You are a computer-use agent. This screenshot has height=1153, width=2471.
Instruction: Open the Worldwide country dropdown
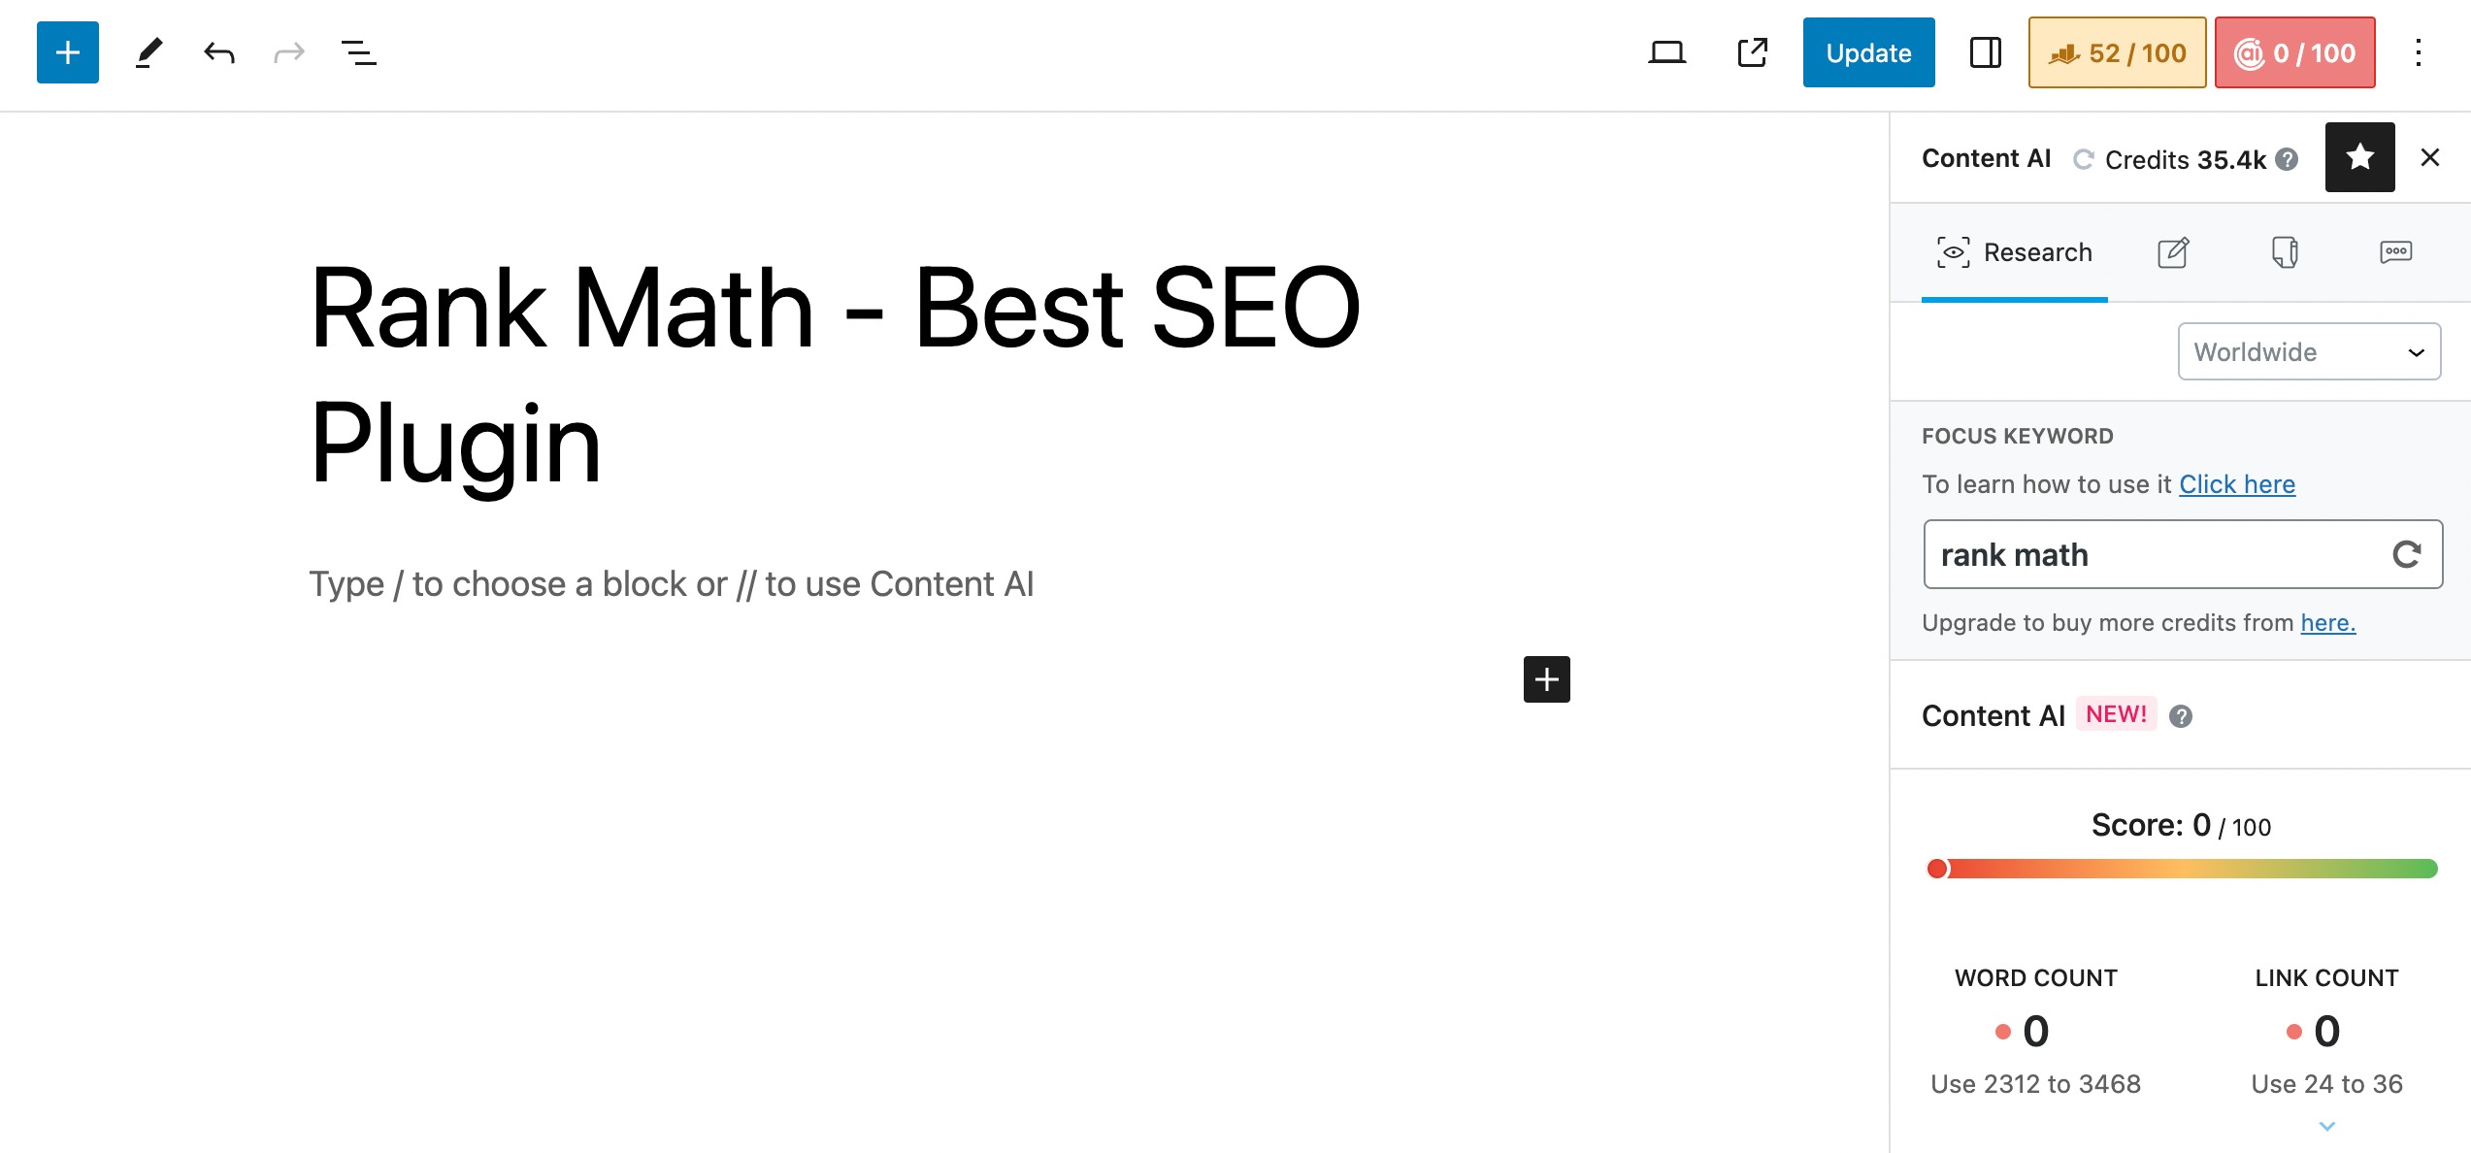2309,351
